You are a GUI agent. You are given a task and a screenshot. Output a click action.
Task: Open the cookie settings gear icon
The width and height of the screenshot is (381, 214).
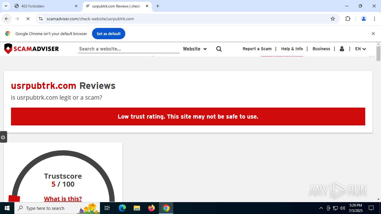click(3, 137)
